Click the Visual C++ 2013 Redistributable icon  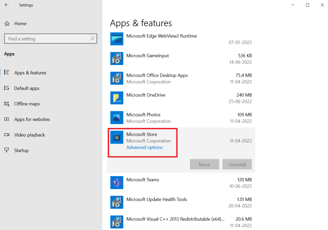(x=117, y=222)
